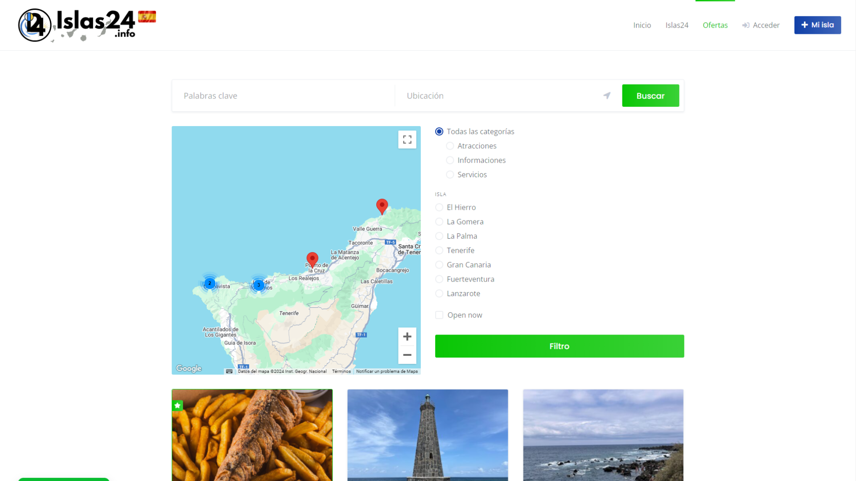Image resolution: width=856 pixels, height=481 pixels.
Task: Open the Ofertas menu item
Action: [x=715, y=25]
